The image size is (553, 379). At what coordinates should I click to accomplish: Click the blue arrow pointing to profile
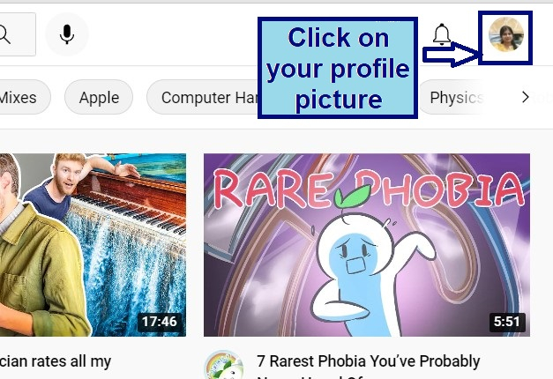click(x=452, y=55)
